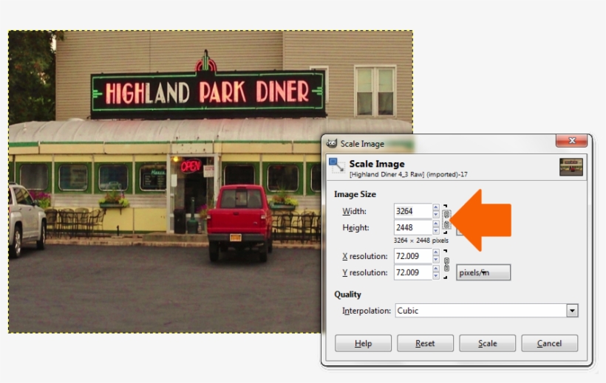The width and height of the screenshot is (606, 383).
Task: Toggle the X/Y resolution chain link
Action: [x=446, y=264]
